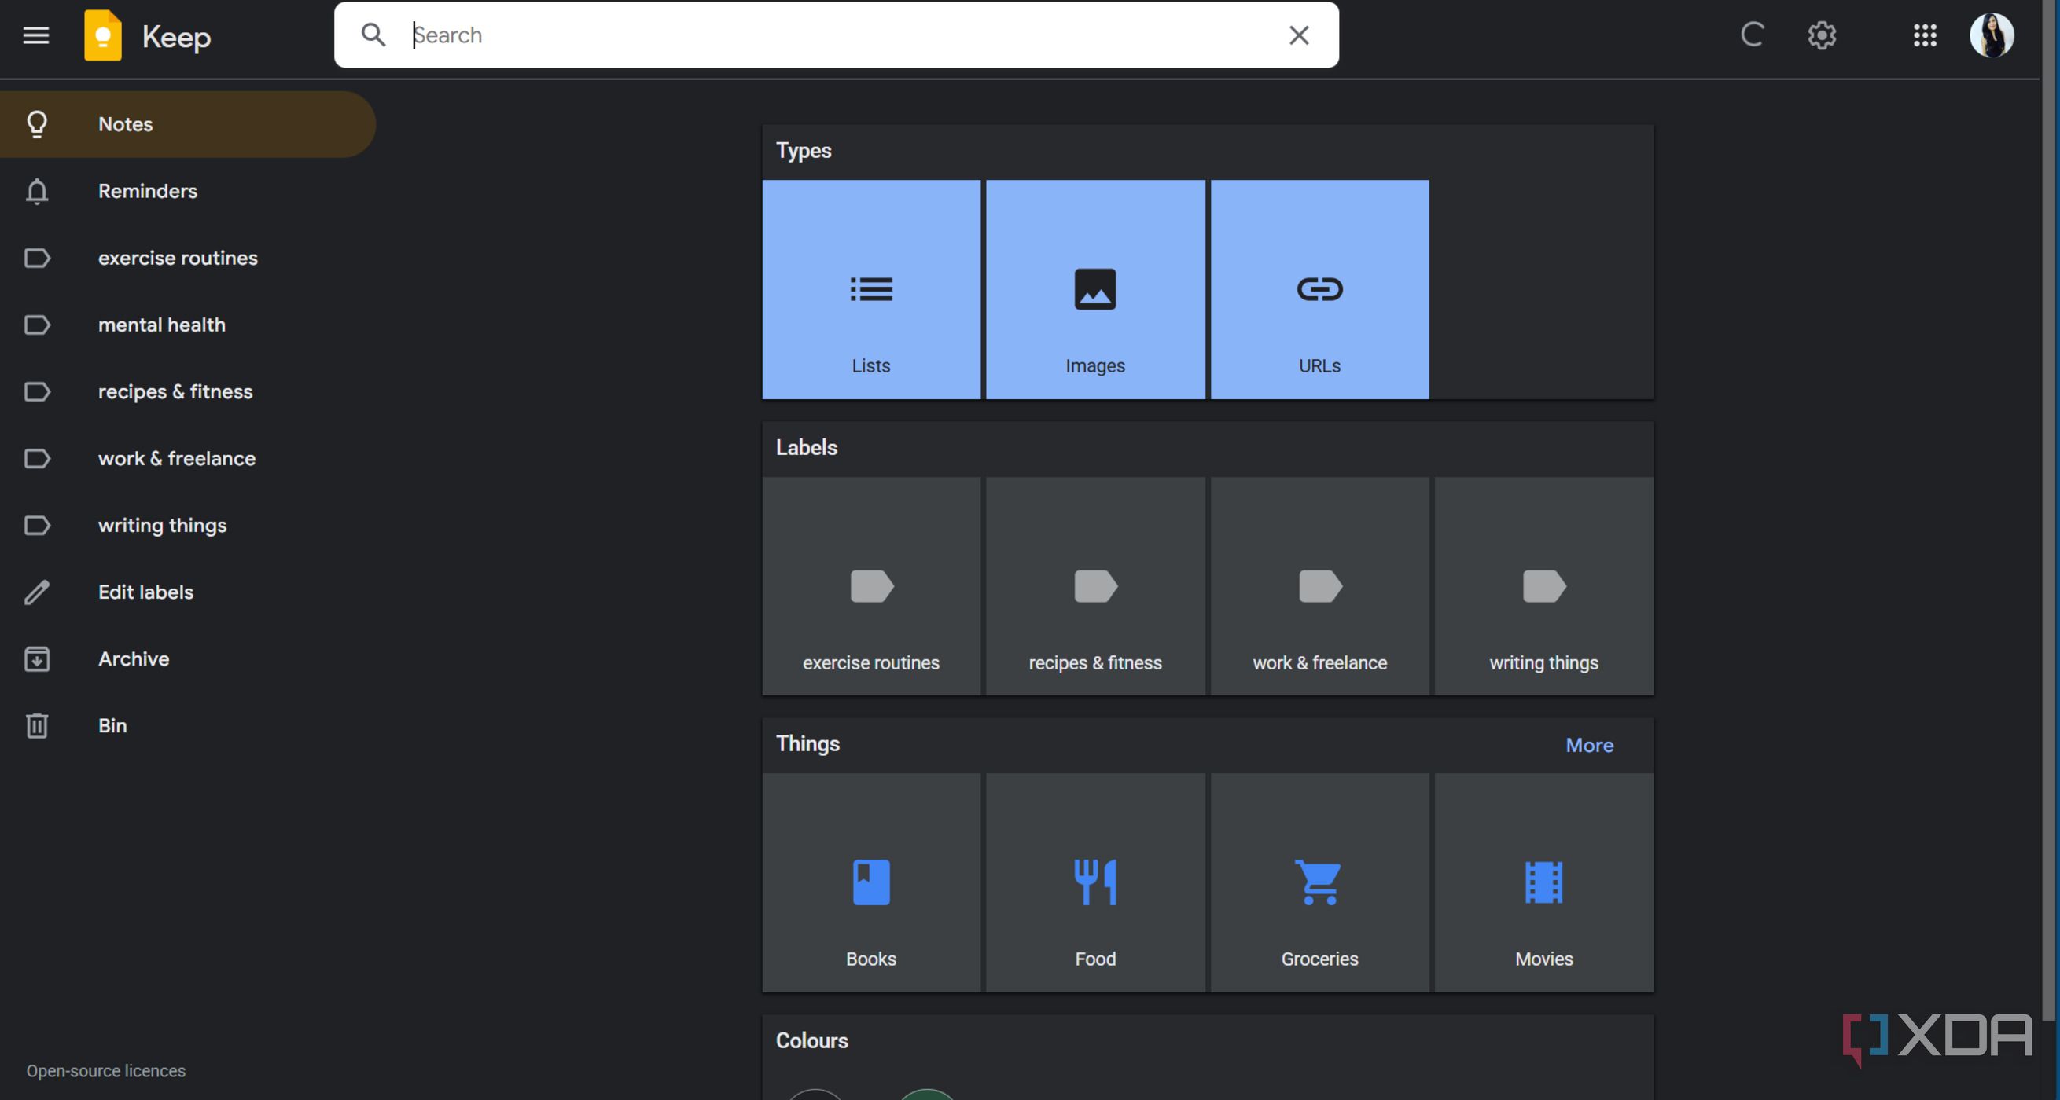
Task: Open the Google apps grid
Action: 1925,35
